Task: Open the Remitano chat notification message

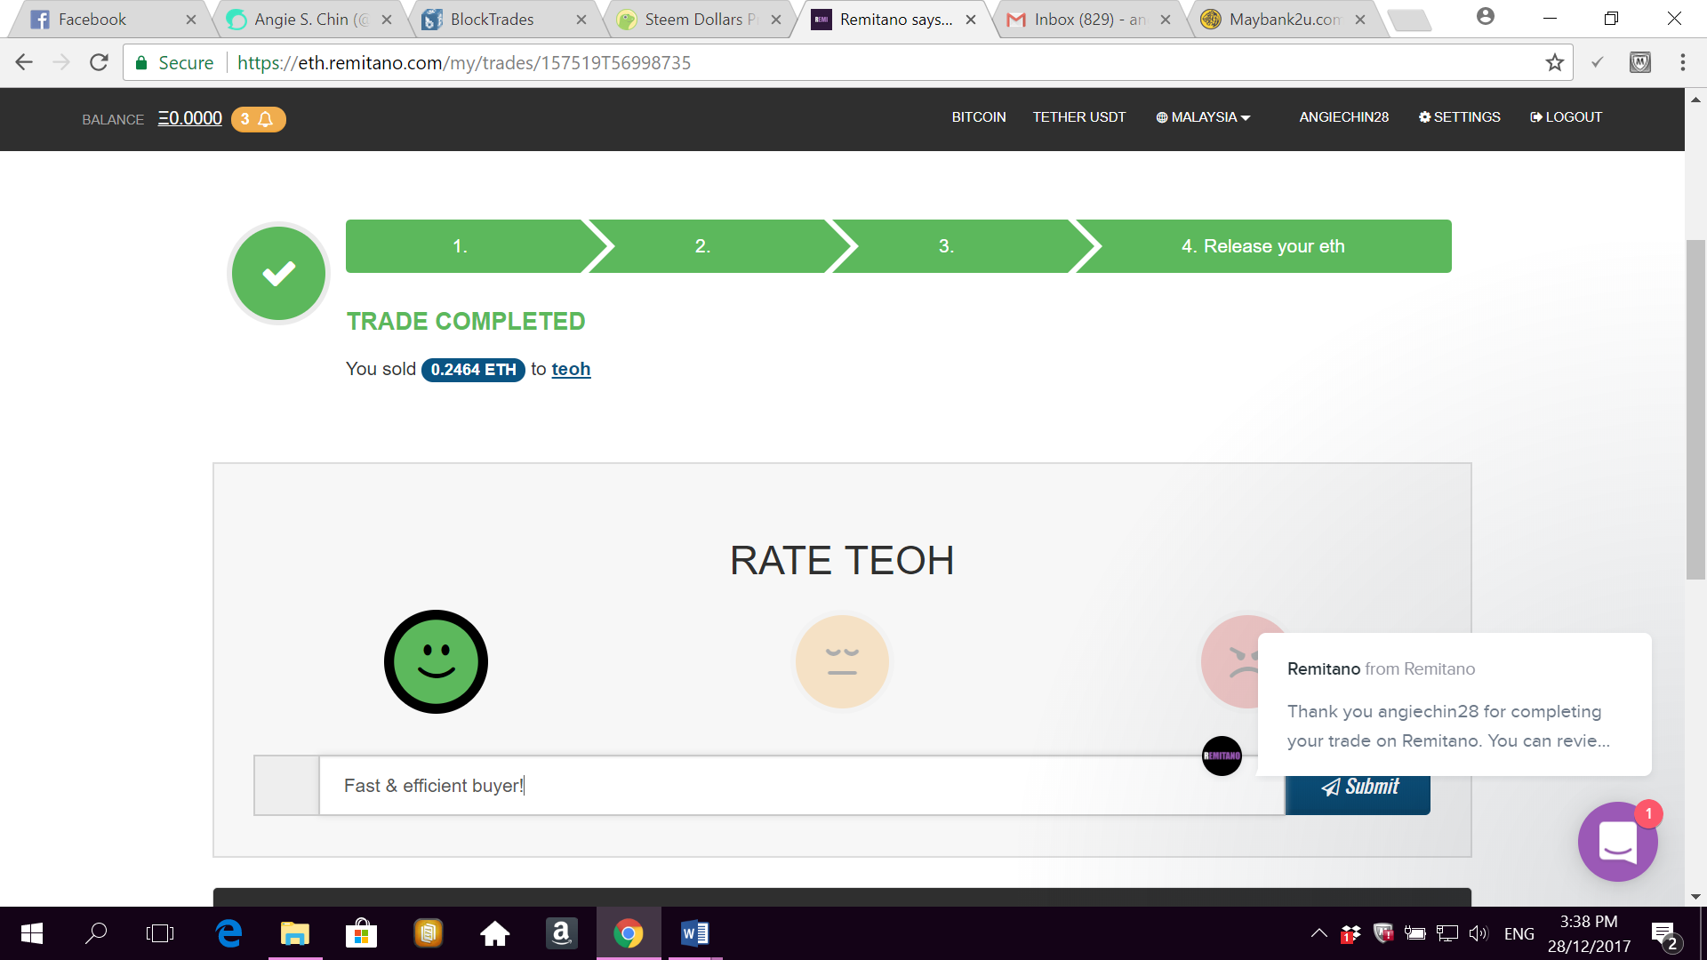Action: [x=1455, y=704]
